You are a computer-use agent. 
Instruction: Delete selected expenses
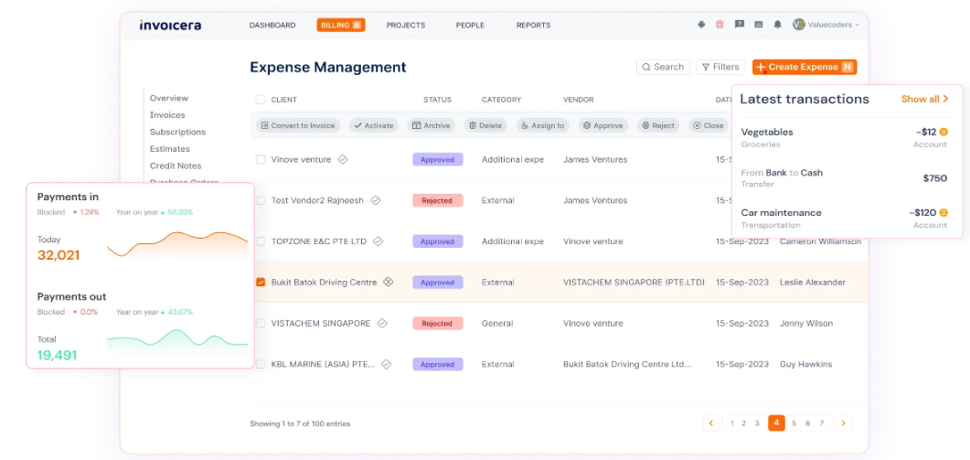click(x=485, y=125)
